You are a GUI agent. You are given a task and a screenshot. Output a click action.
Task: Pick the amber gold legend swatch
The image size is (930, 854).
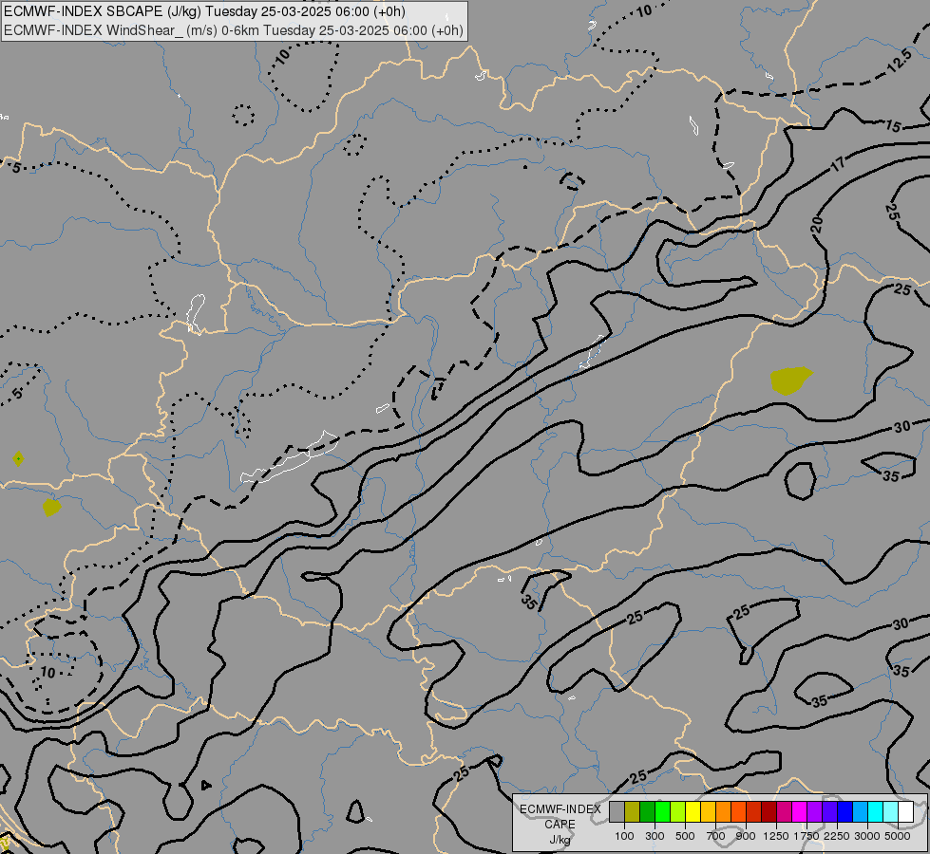point(708,812)
